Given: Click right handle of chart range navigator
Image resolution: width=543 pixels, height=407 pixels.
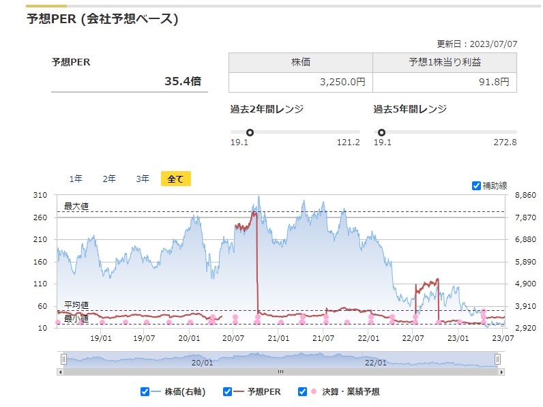Looking at the screenshot, I should tap(497, 359).
